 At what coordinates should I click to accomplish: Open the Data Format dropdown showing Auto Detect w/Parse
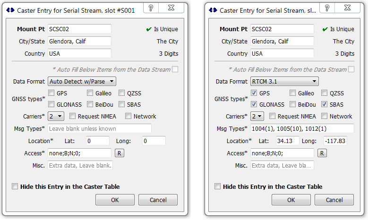tap(82, 82)
